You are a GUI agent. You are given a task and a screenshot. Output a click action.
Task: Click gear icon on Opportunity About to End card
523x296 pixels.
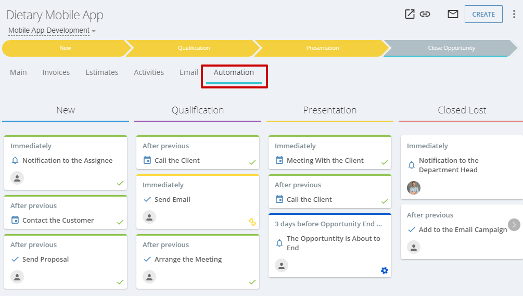click(x=384, y=271)
